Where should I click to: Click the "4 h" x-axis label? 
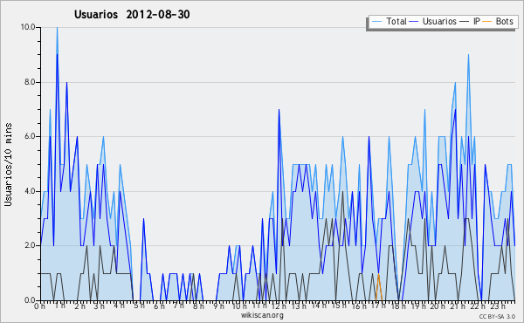[120, 306]
